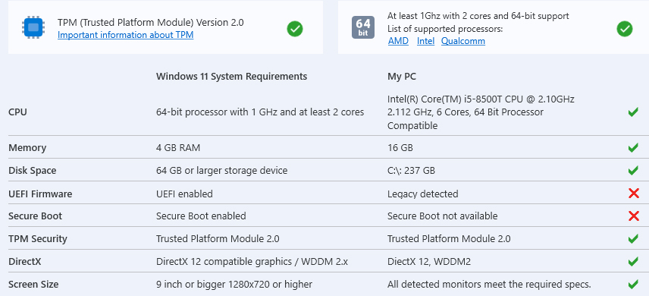Click the green checkmark in Memory row

coord(633,147)
